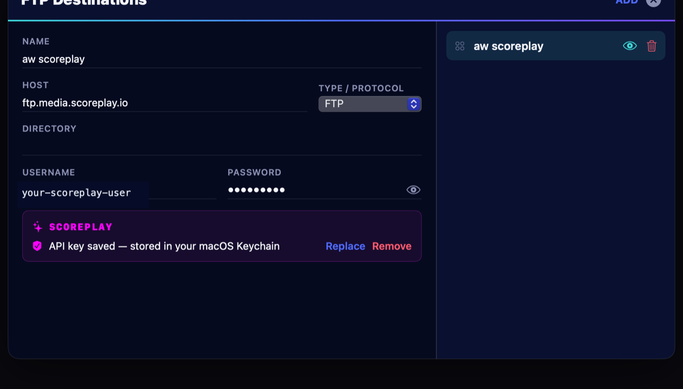Focus the empty Directory field
683x389 pixels.
click(x=222, y=146)
